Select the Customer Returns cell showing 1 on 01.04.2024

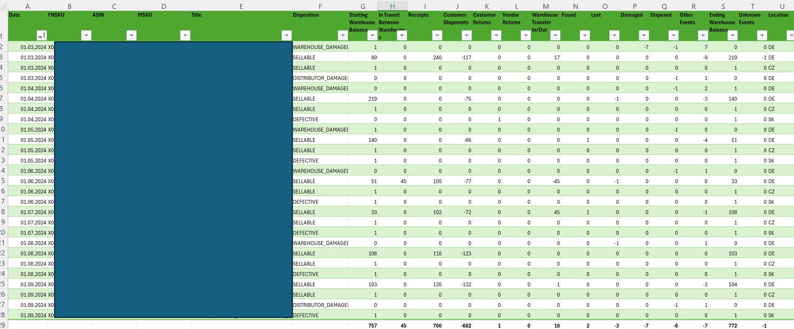click(487, 119)
